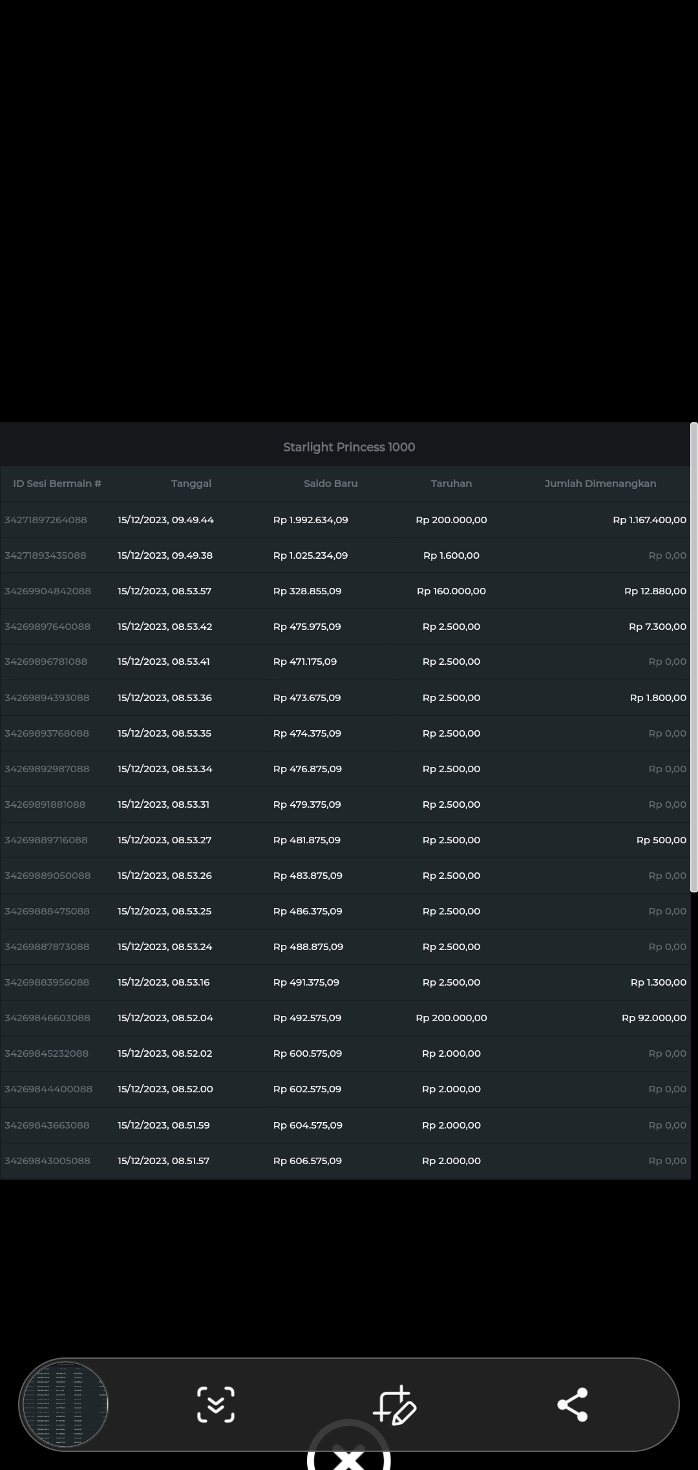Click the vertical scrollbar of the history table
This screenshot has height=1470, width=698.
click(x=693, y=657)
